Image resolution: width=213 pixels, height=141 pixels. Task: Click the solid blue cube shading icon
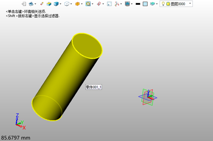[x=56, y=4]
